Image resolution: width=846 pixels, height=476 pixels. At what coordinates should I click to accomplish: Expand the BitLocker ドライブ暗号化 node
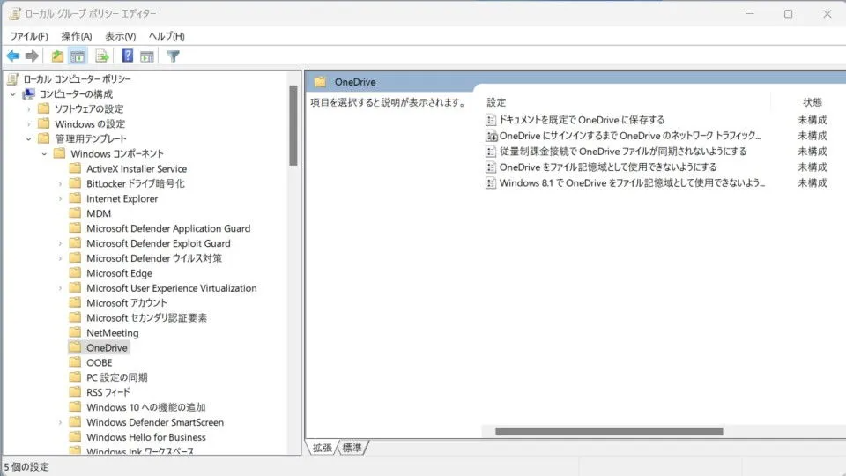coord(60,183)
